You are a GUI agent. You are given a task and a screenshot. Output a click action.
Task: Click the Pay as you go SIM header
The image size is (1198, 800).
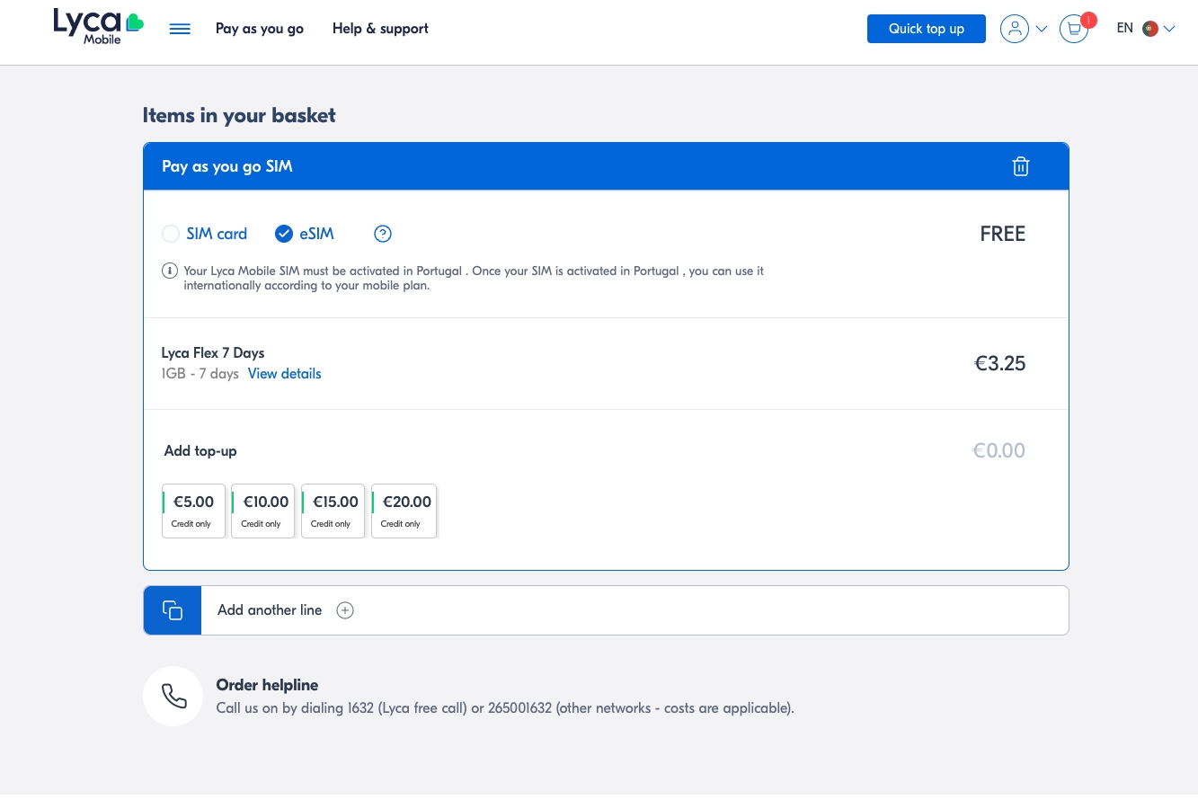click(x=227, y=166)
